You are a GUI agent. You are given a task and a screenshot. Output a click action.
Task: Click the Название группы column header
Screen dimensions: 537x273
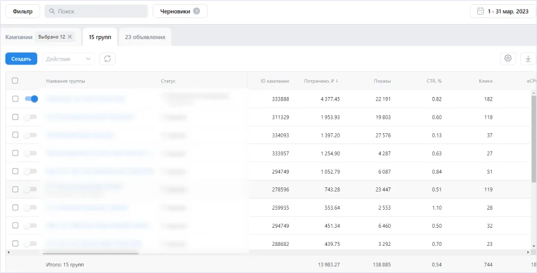coord(66,81)
